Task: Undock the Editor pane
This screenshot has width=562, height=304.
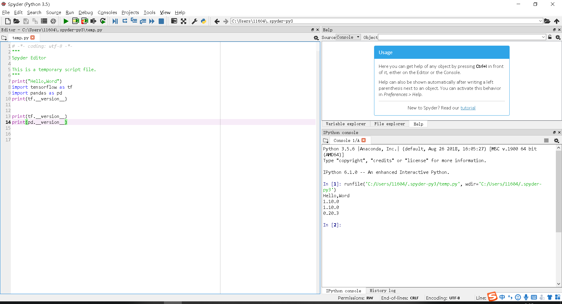Action: tap(312, 30)
